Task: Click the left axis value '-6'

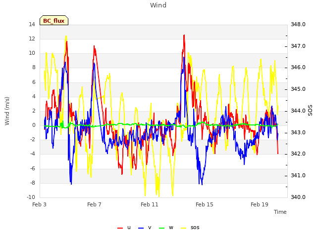Action: point(33,168)
